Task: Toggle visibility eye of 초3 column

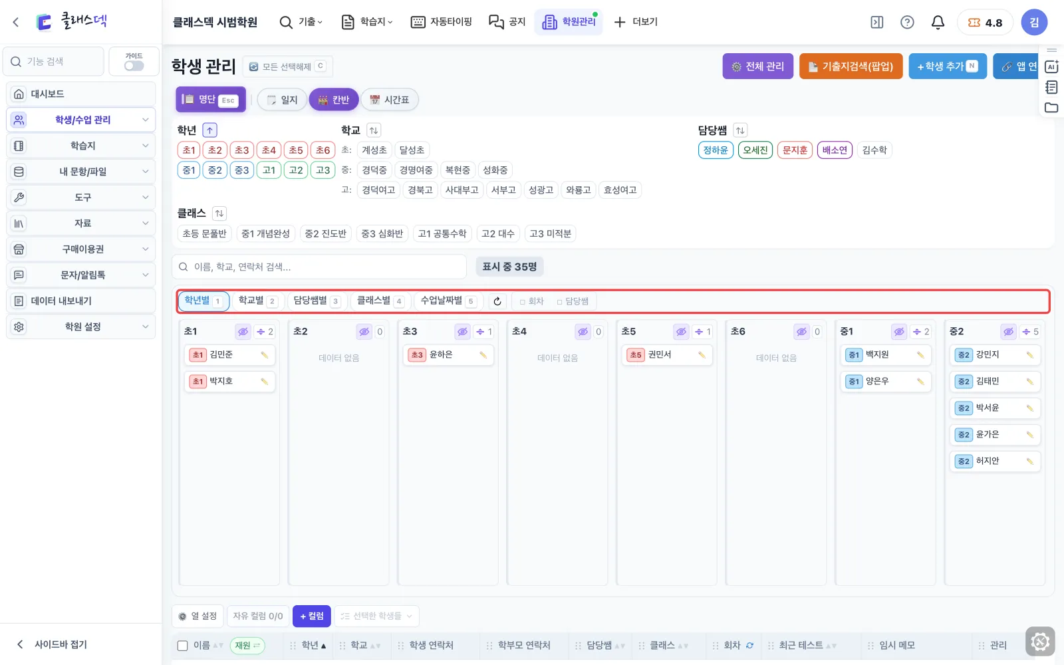Action: [462, 331]
